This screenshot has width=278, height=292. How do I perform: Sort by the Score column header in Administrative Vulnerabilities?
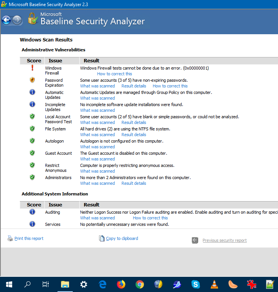click(x=34, y=60)
